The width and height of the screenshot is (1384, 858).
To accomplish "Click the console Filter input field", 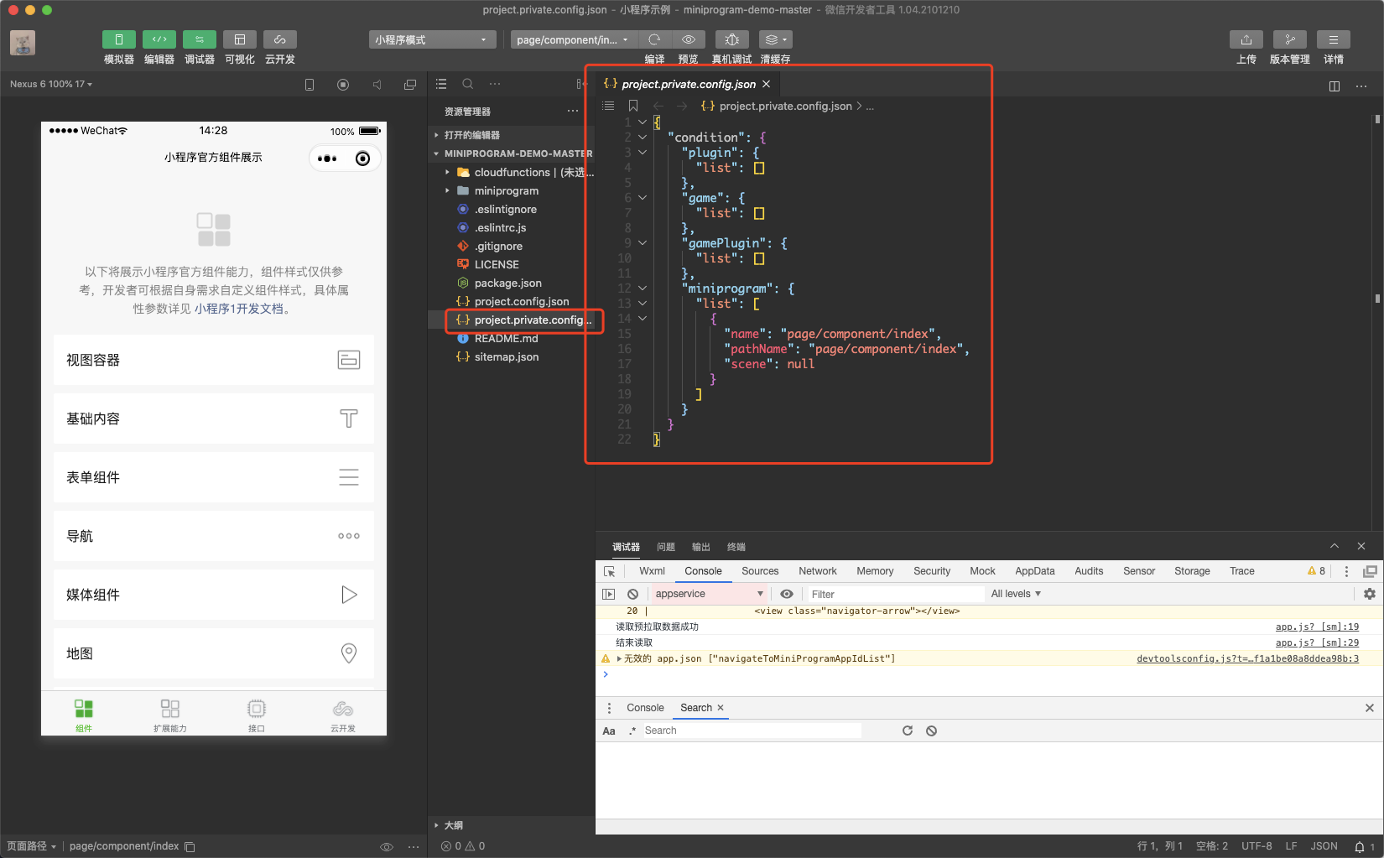I will [x=894, y=594].
